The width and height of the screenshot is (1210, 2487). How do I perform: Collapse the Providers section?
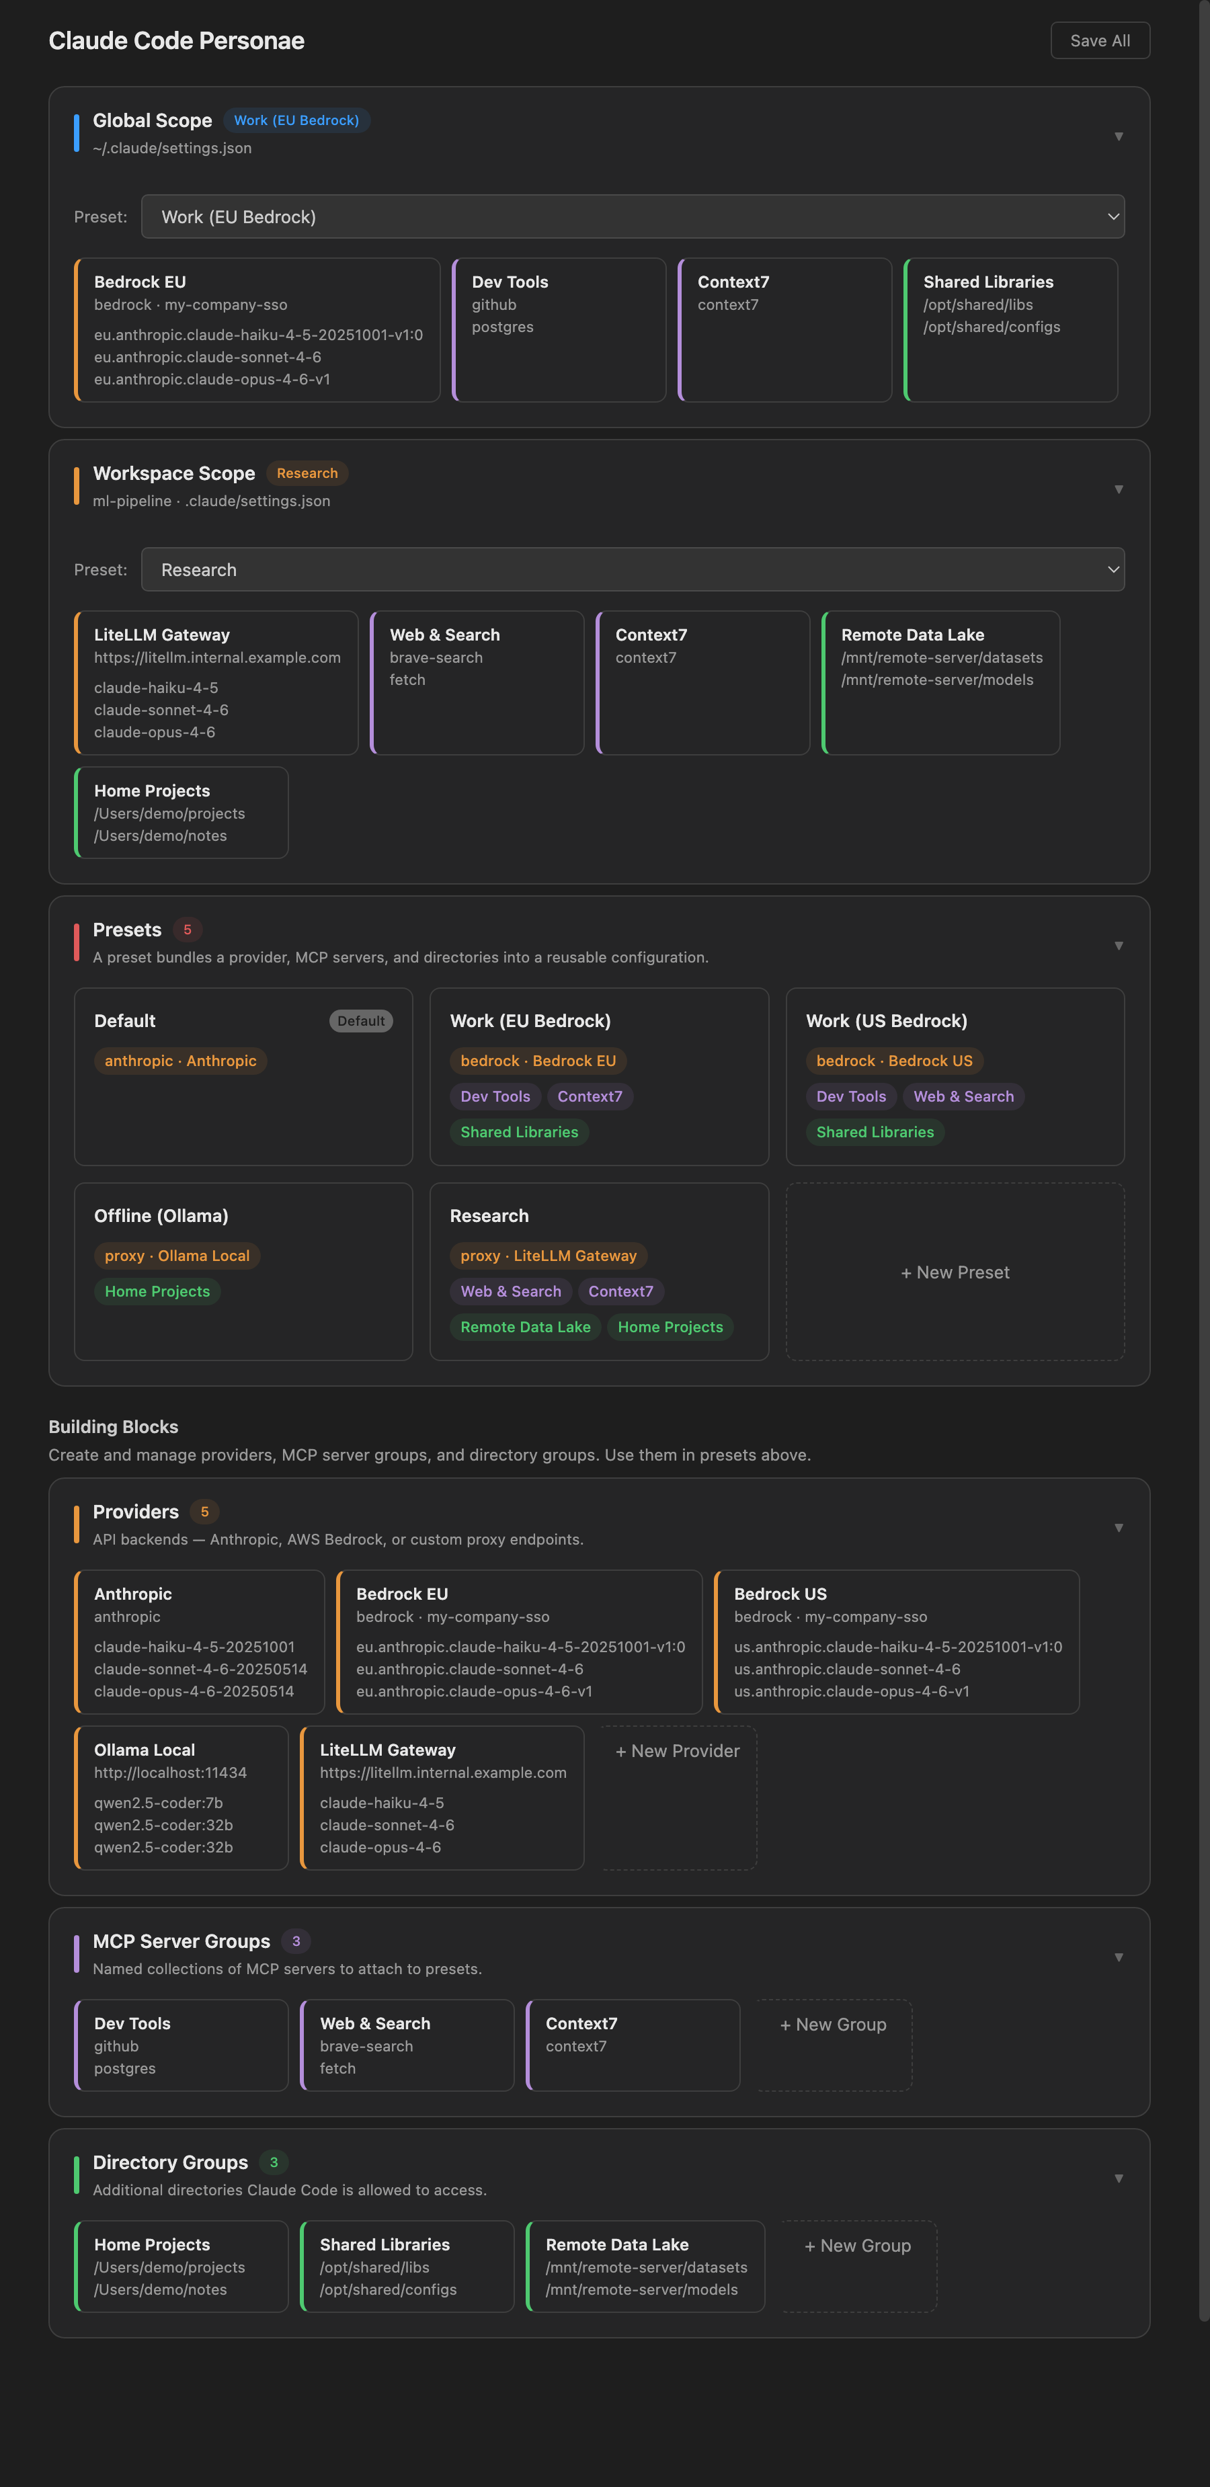(x=1119, y=1527)
